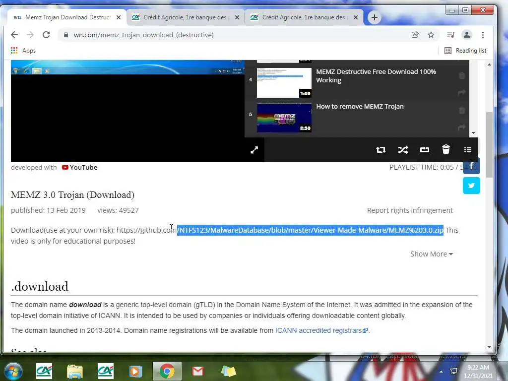
Task: Close the second Crédit Agricole tab
Action: coord(237,17)
